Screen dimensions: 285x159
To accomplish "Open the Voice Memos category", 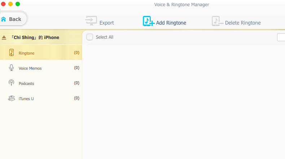I will click(x=30, y=68).
